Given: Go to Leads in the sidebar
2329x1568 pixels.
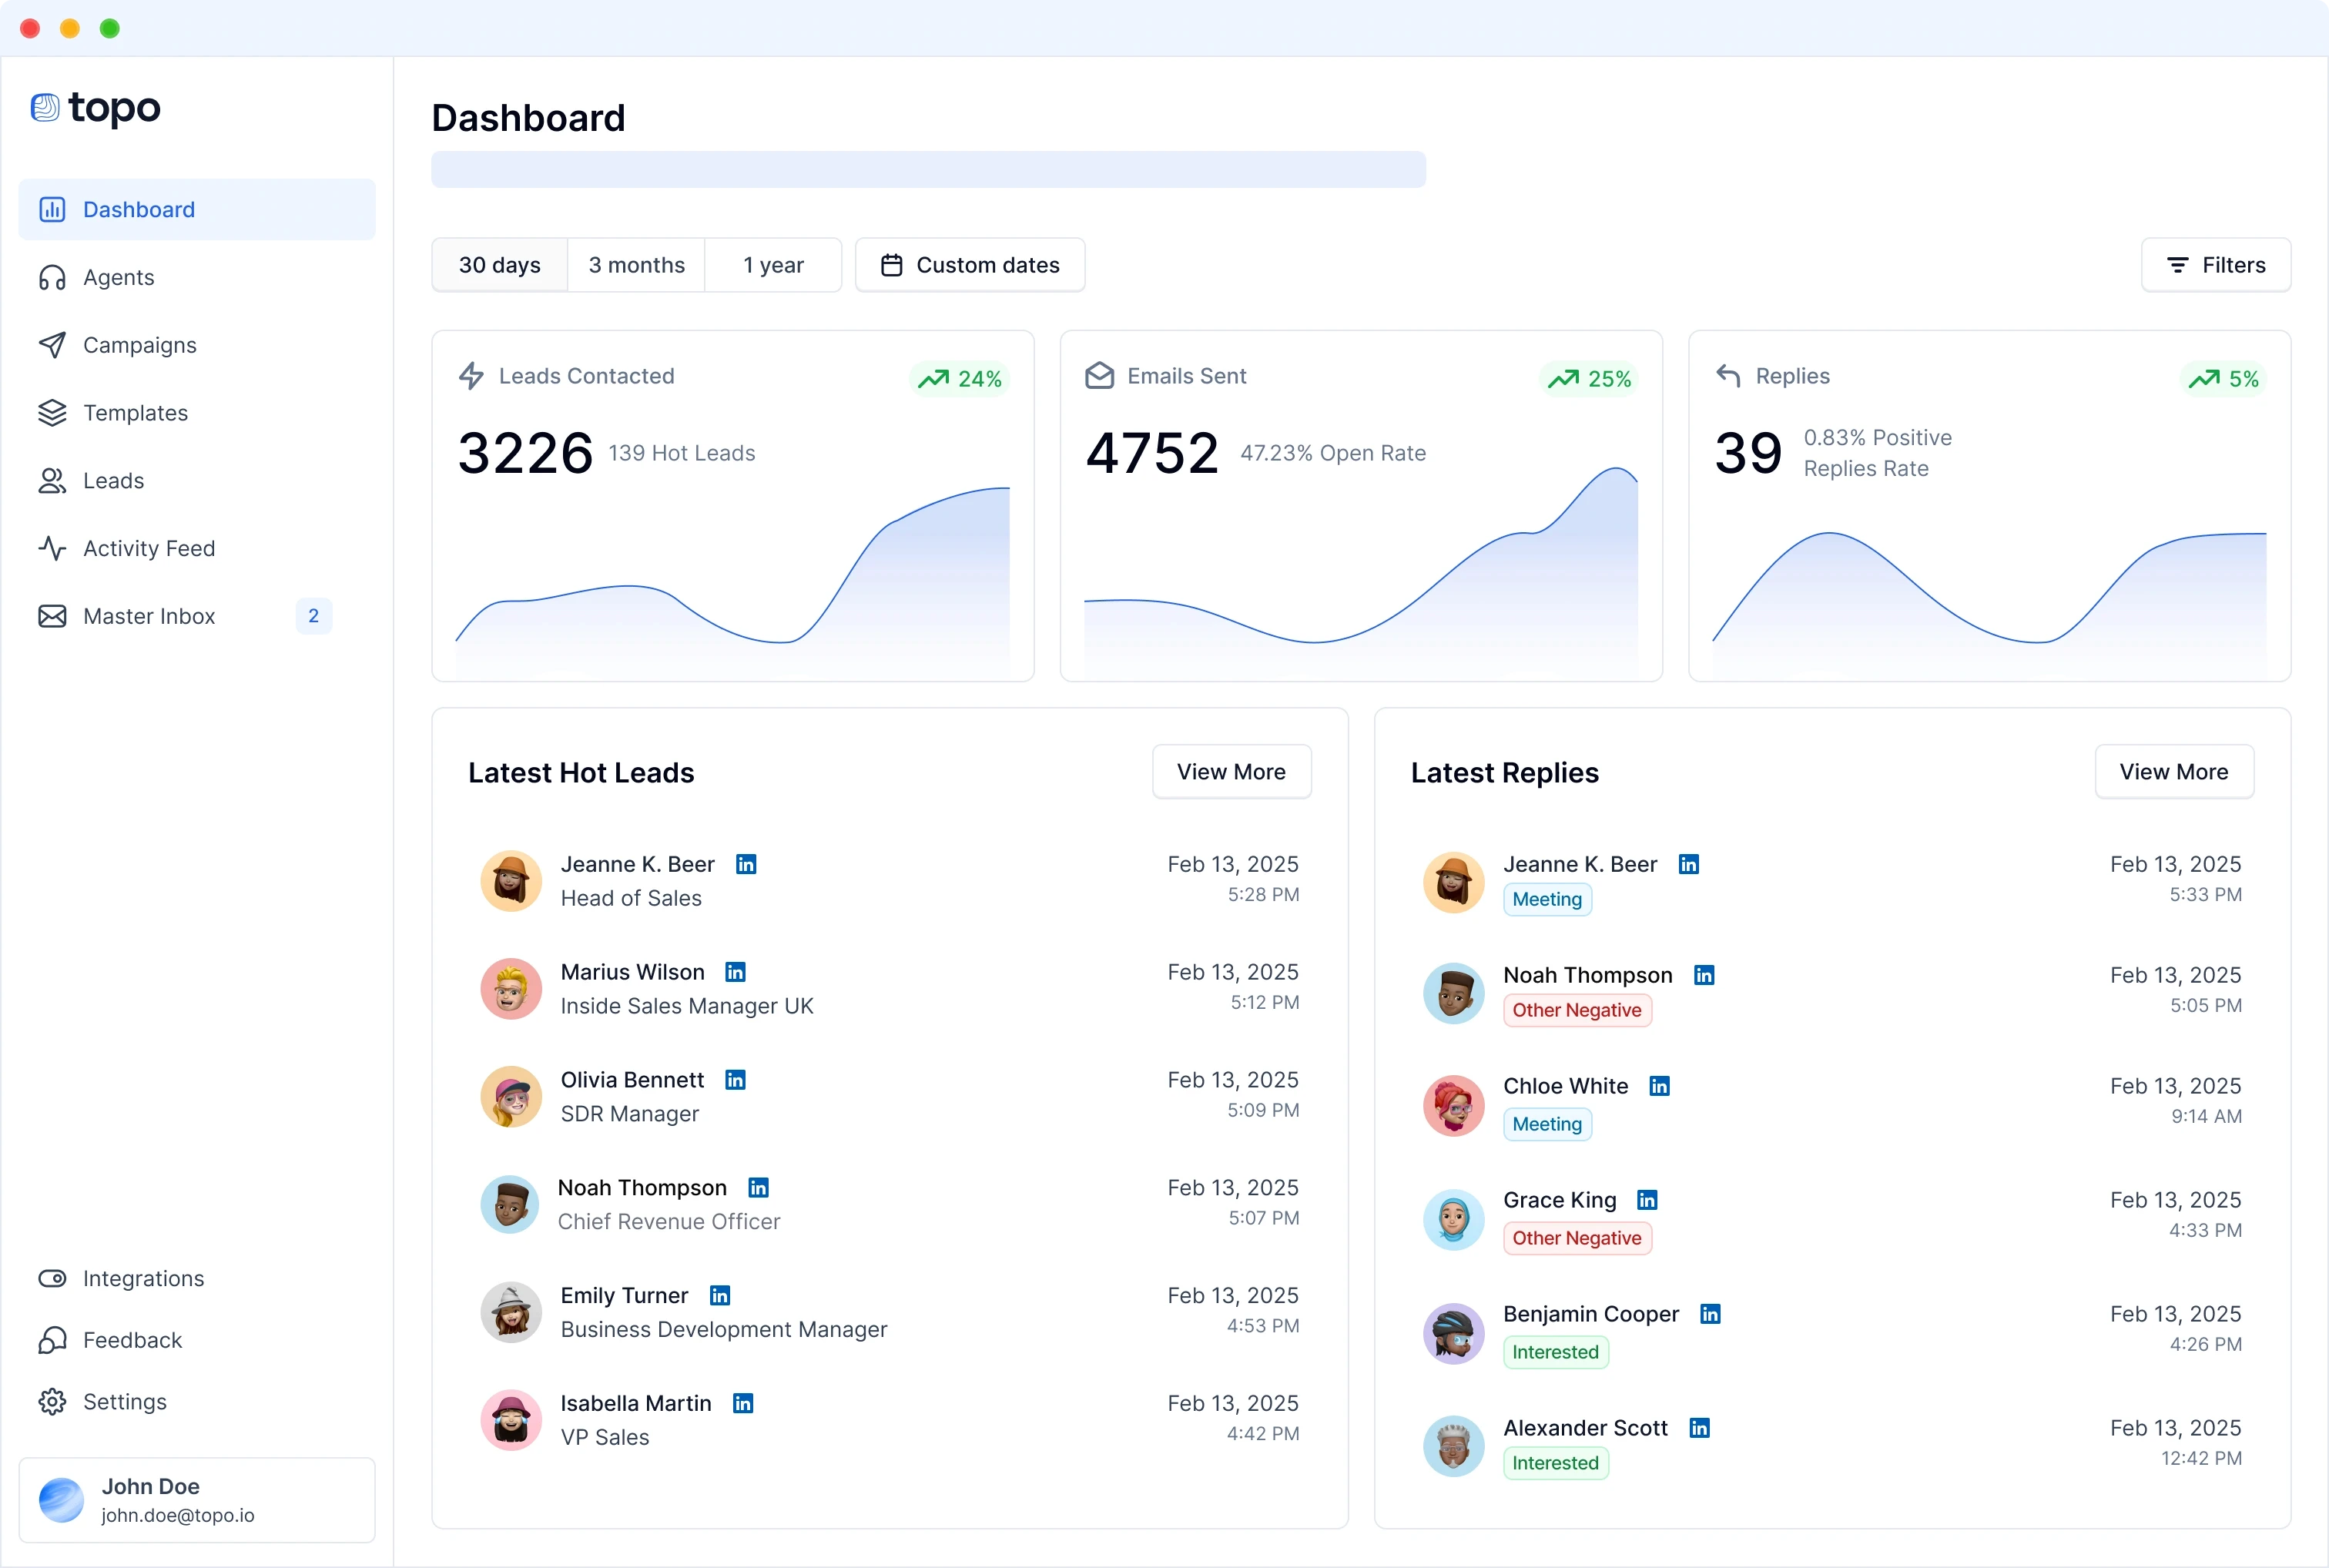Looking at the screenshot, I should (x=113, y=481).
